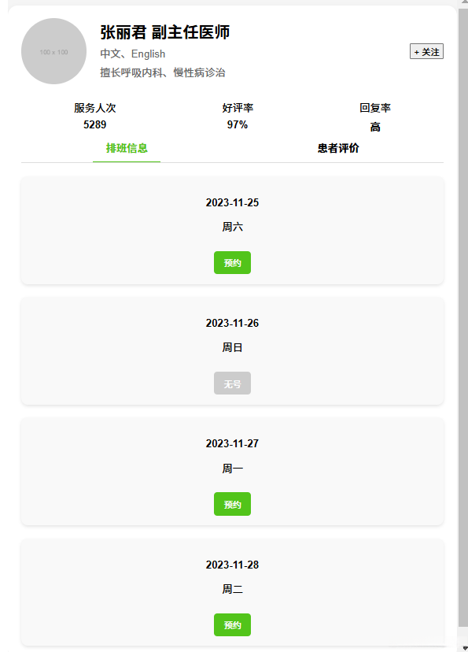The image size is (468, 652).
Task: Select the 排班信息 schedule tab
Action: [x=127, y=147]
